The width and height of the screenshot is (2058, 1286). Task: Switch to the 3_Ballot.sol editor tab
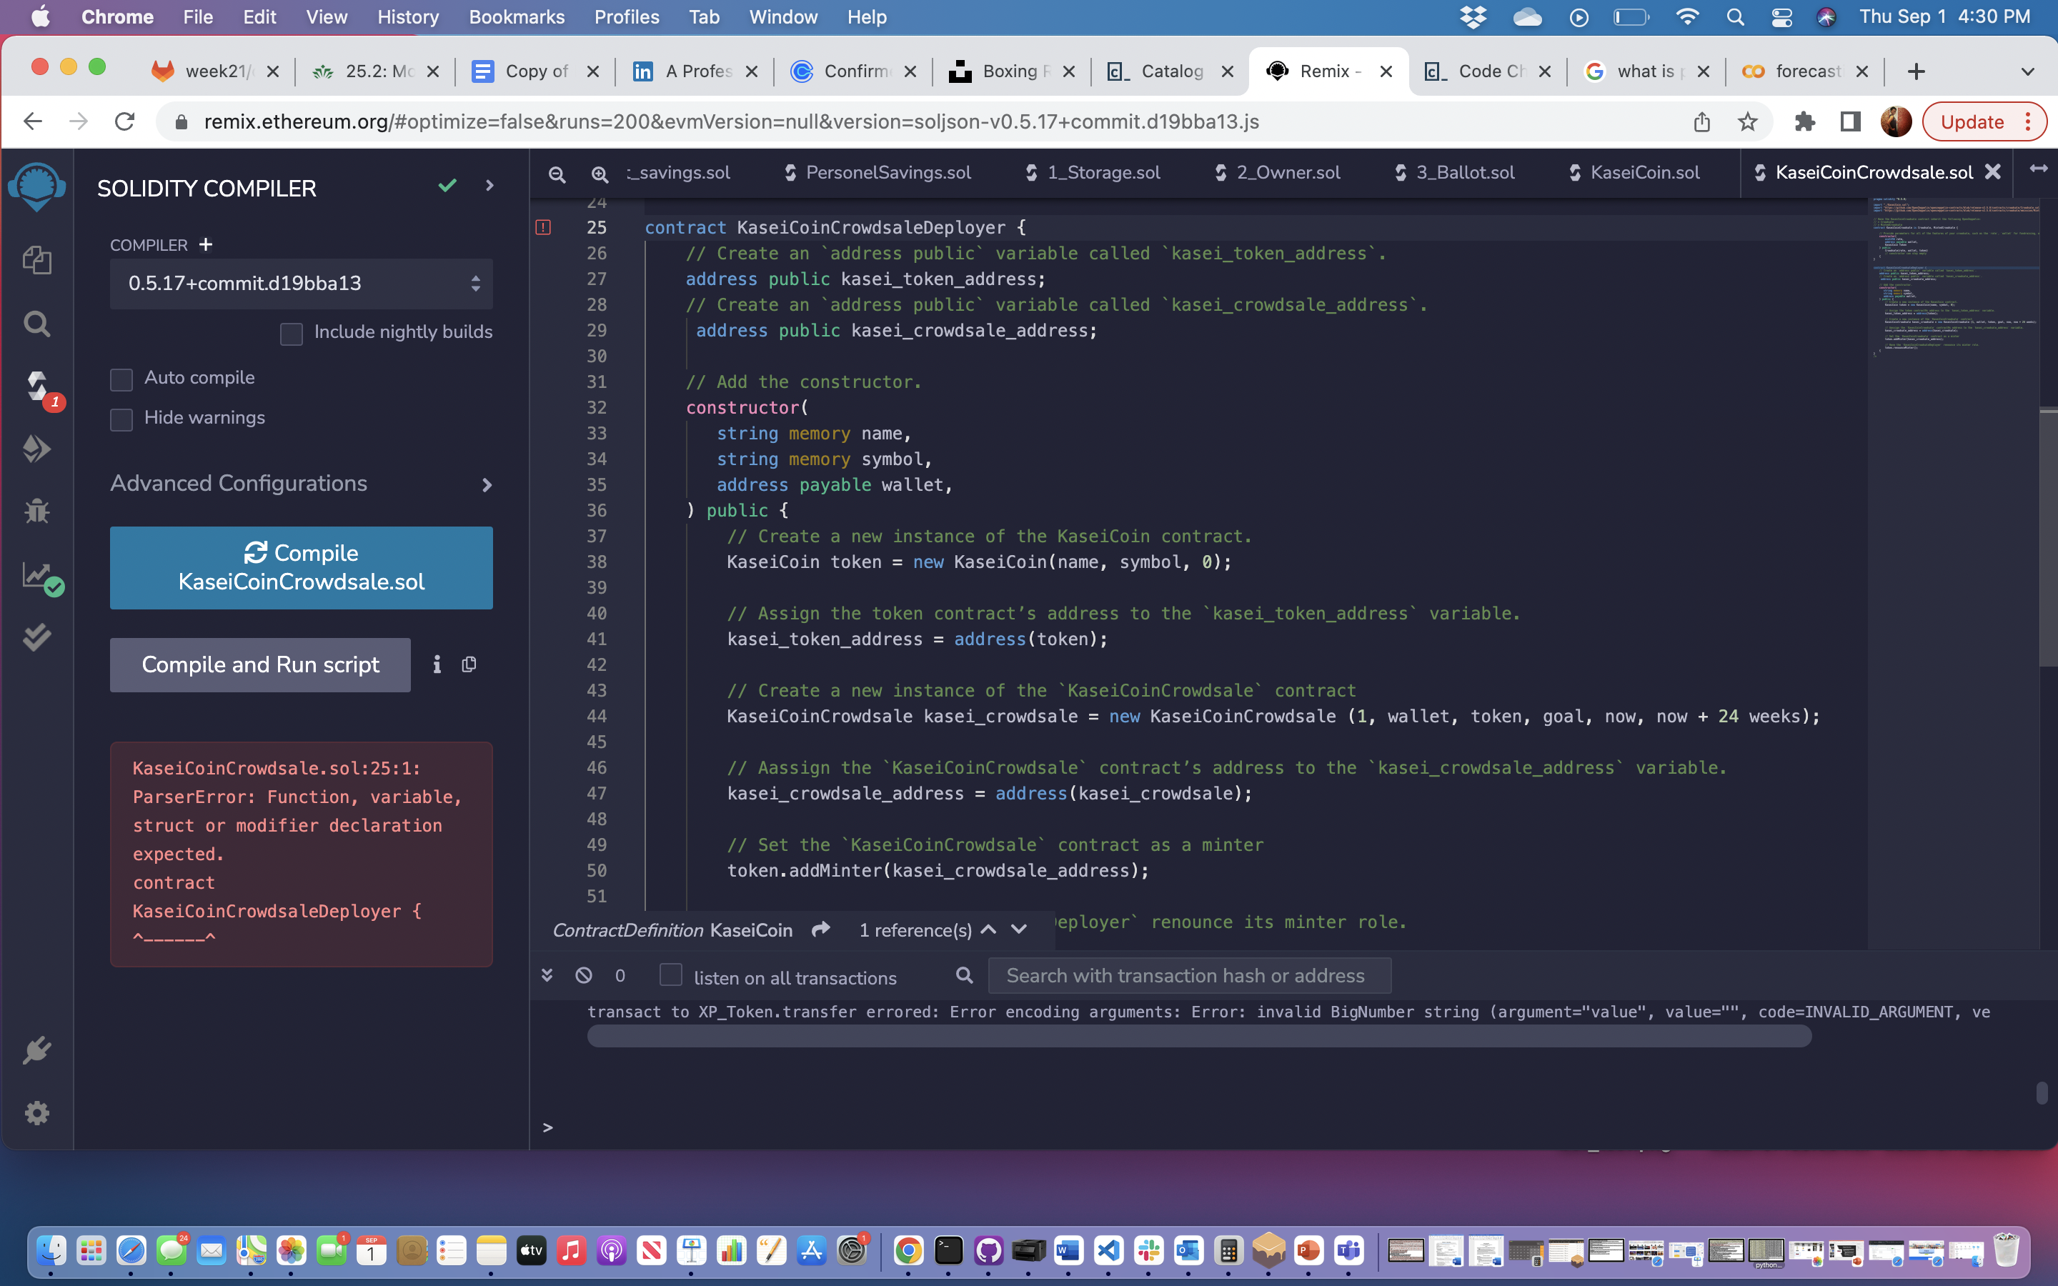pyautogui.click(x=1456, y=173)
